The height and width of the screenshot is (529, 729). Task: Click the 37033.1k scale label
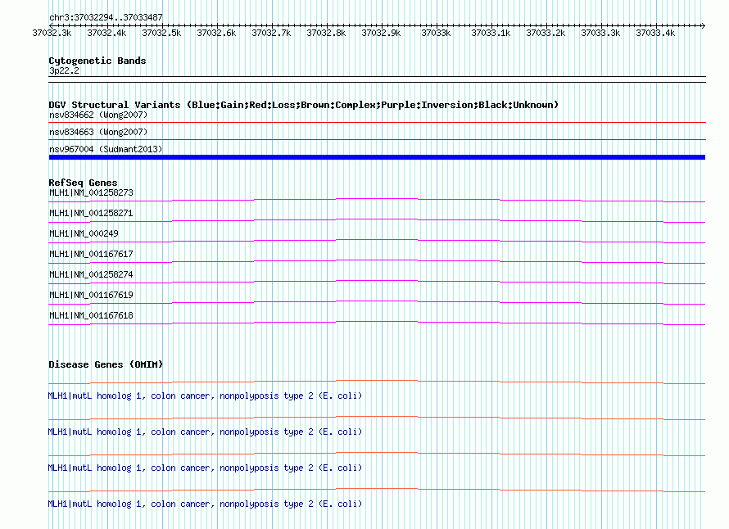point(491,33)
